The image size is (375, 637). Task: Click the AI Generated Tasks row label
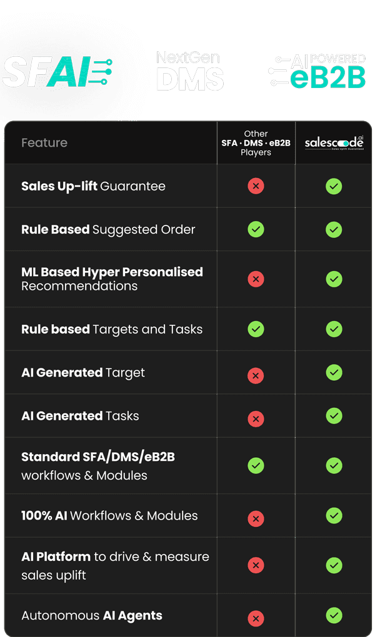[x=80, y=416]
